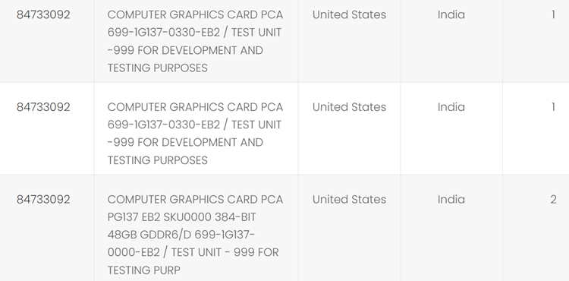Click quantity 2 in third row

tap(553, 199)
